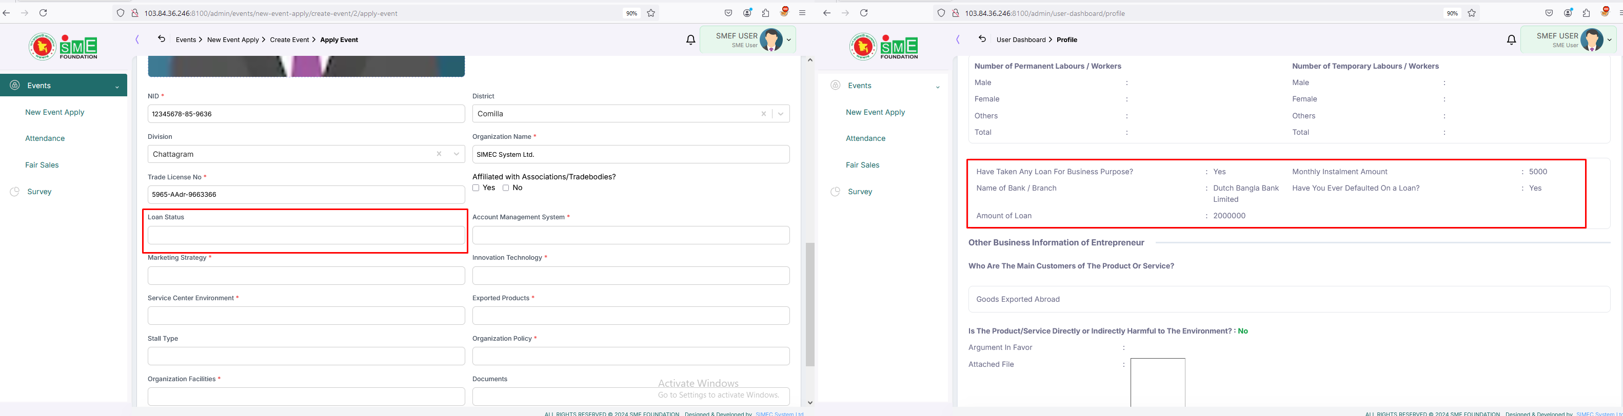Focus the Account Management System field
Image resolution: width=1623 pixels, height=416 pixels.
click(x=630, y=235)
